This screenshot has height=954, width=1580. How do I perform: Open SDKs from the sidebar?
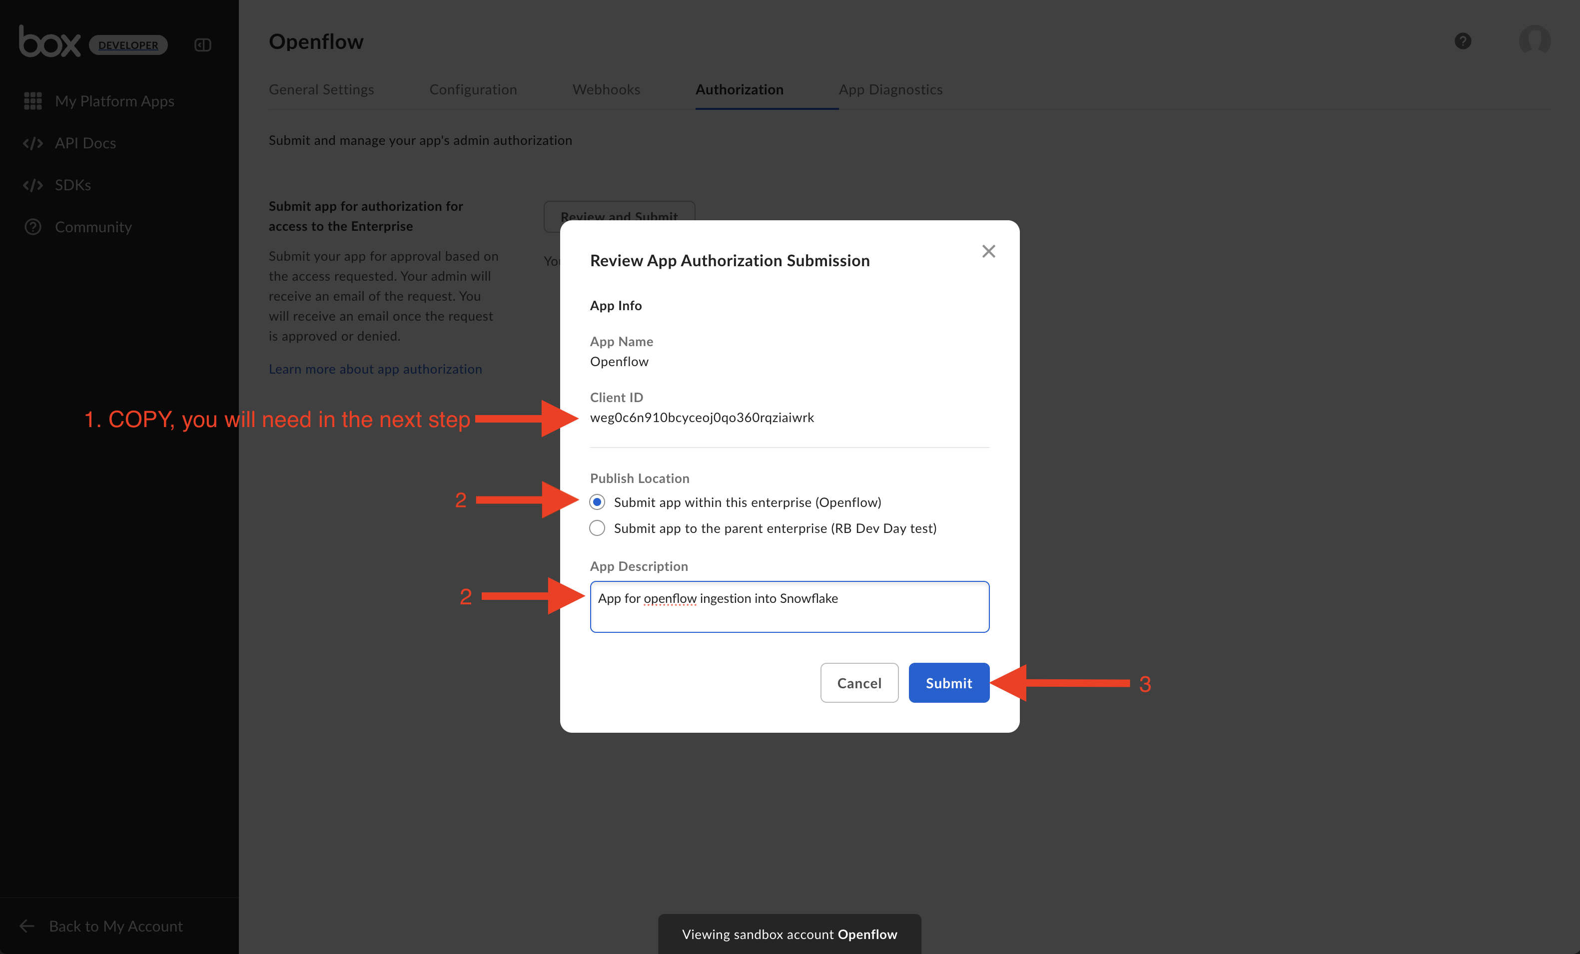72,185
